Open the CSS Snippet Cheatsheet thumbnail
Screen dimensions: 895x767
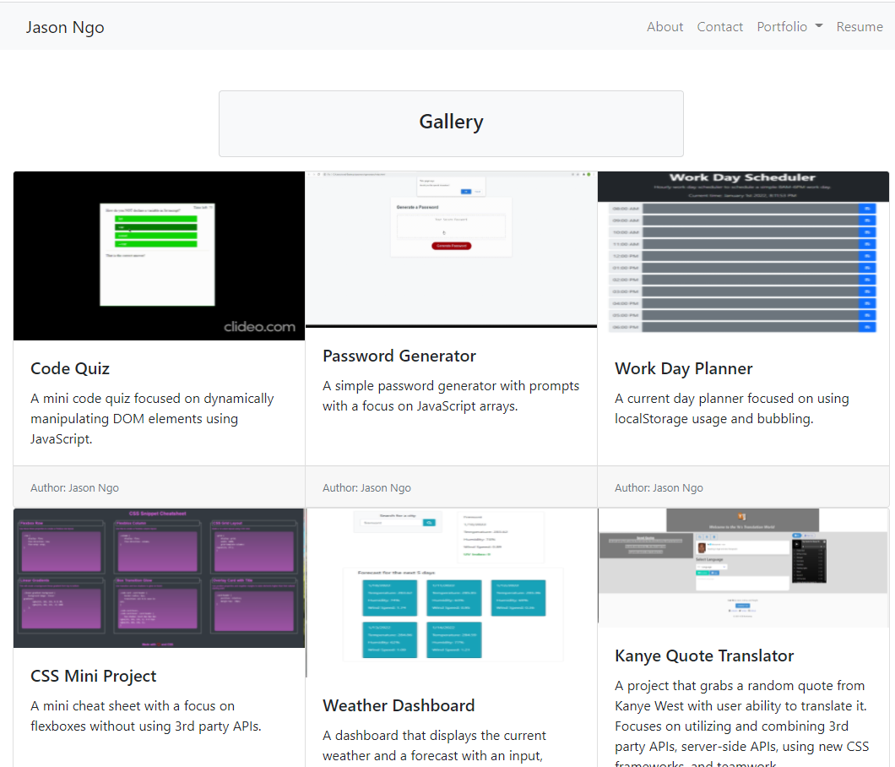[x=160, y=578]
